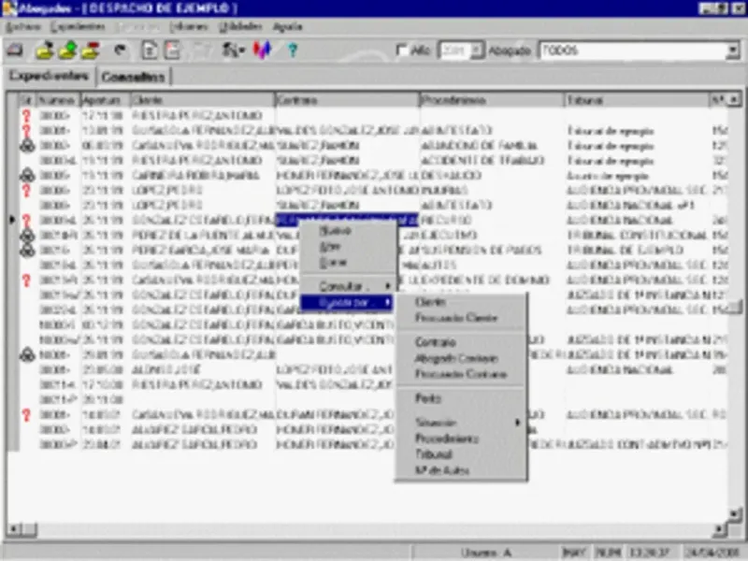Click the Contrario column header
The image size is (748, 561).
coord(347,100)
